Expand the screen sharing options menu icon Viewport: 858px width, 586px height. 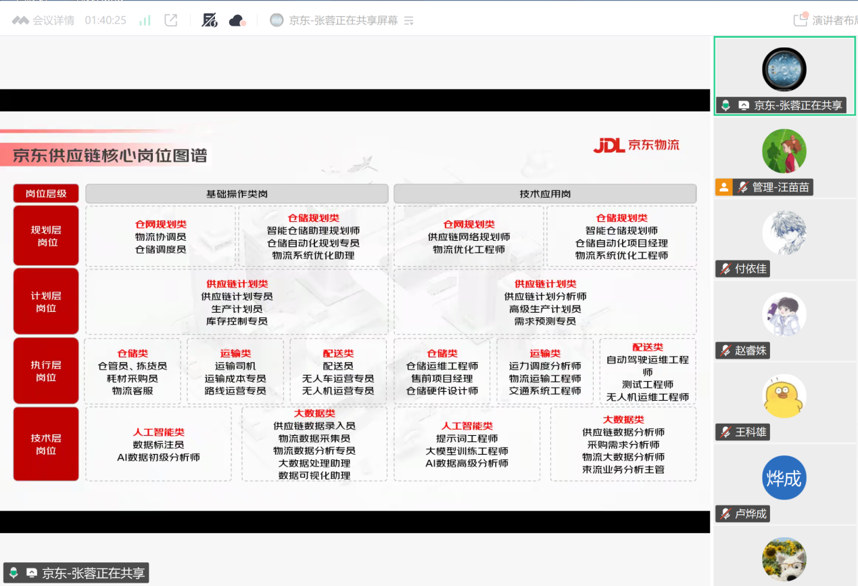coord(408,21)
